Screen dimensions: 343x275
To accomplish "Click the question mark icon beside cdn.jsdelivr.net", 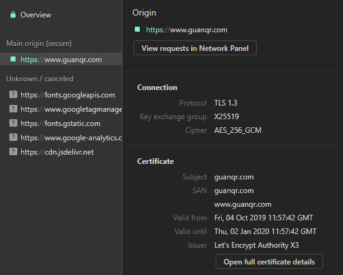I will 13,151.
